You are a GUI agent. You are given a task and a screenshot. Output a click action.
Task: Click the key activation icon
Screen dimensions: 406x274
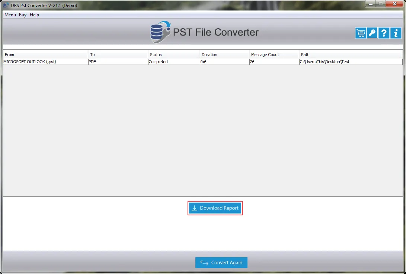[x=372, y=33]
